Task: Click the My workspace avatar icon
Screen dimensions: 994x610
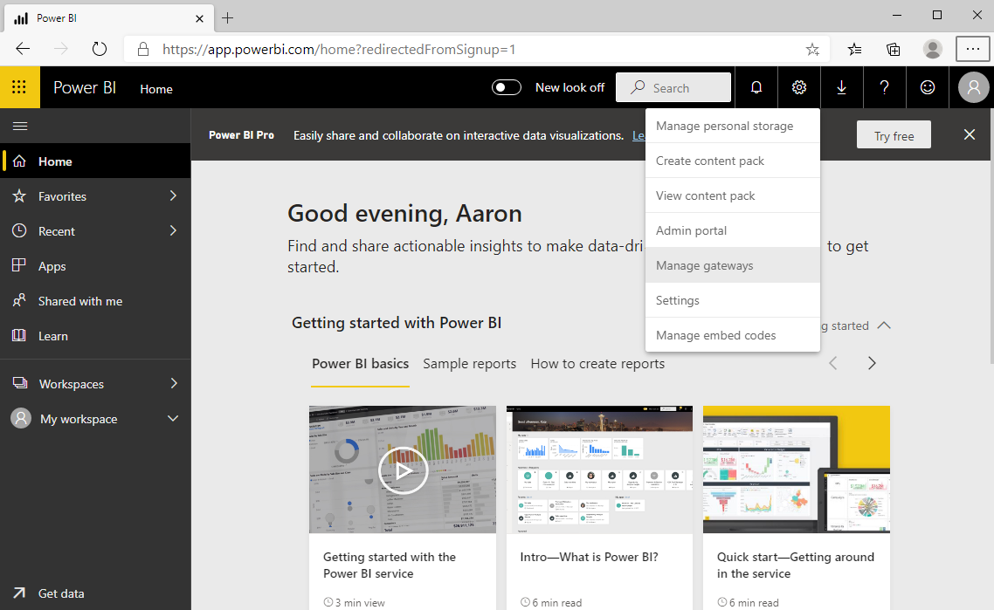Action: point(21,418)
